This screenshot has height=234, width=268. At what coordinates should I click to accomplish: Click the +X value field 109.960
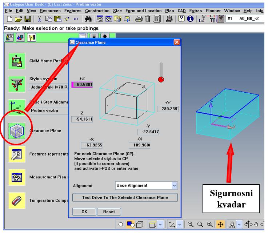point(140,145)
